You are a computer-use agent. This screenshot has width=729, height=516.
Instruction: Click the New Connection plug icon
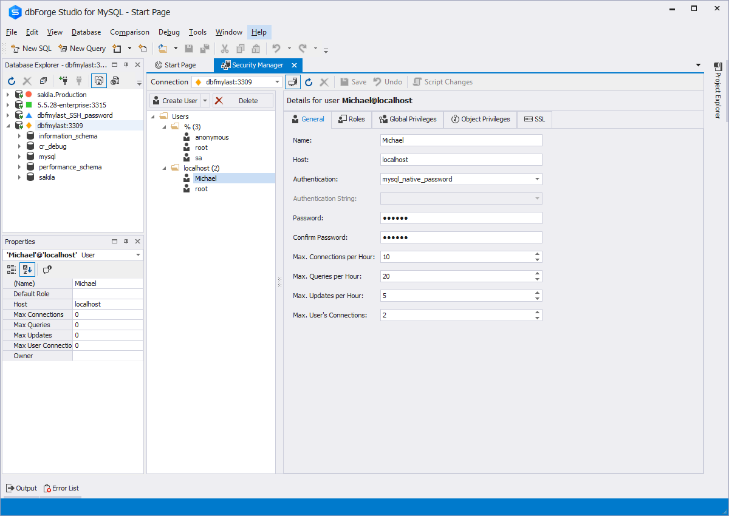pos(63,81)
